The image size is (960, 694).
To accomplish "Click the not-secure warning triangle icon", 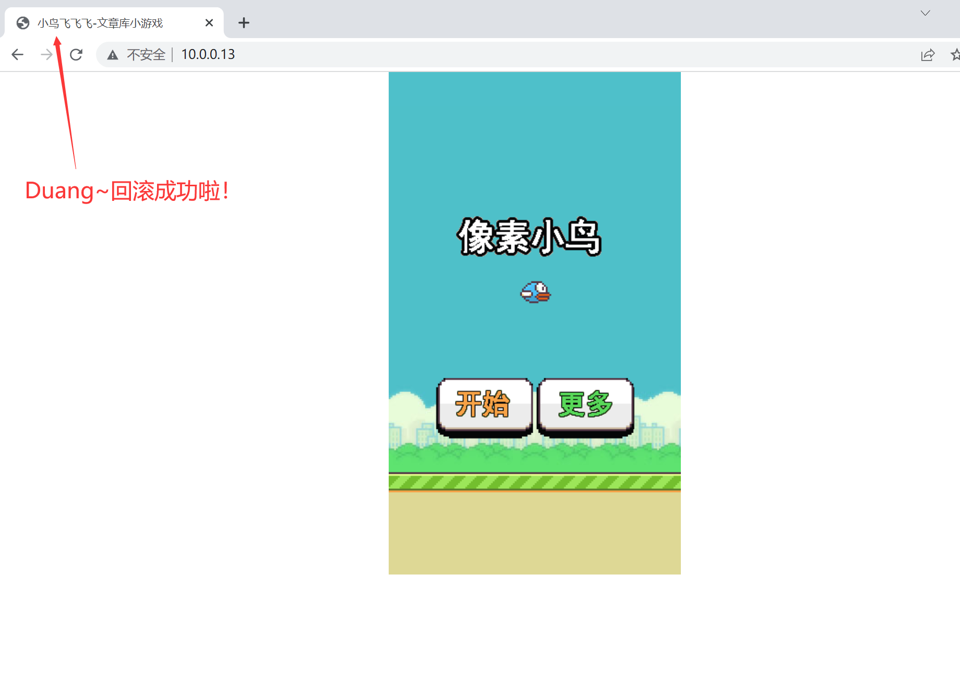I will coord(113,55).
